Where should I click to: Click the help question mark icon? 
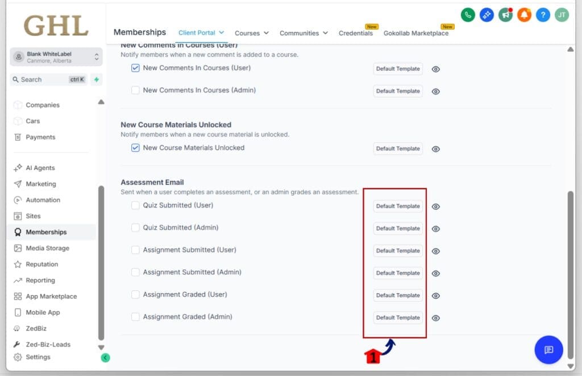coord(543,15)
